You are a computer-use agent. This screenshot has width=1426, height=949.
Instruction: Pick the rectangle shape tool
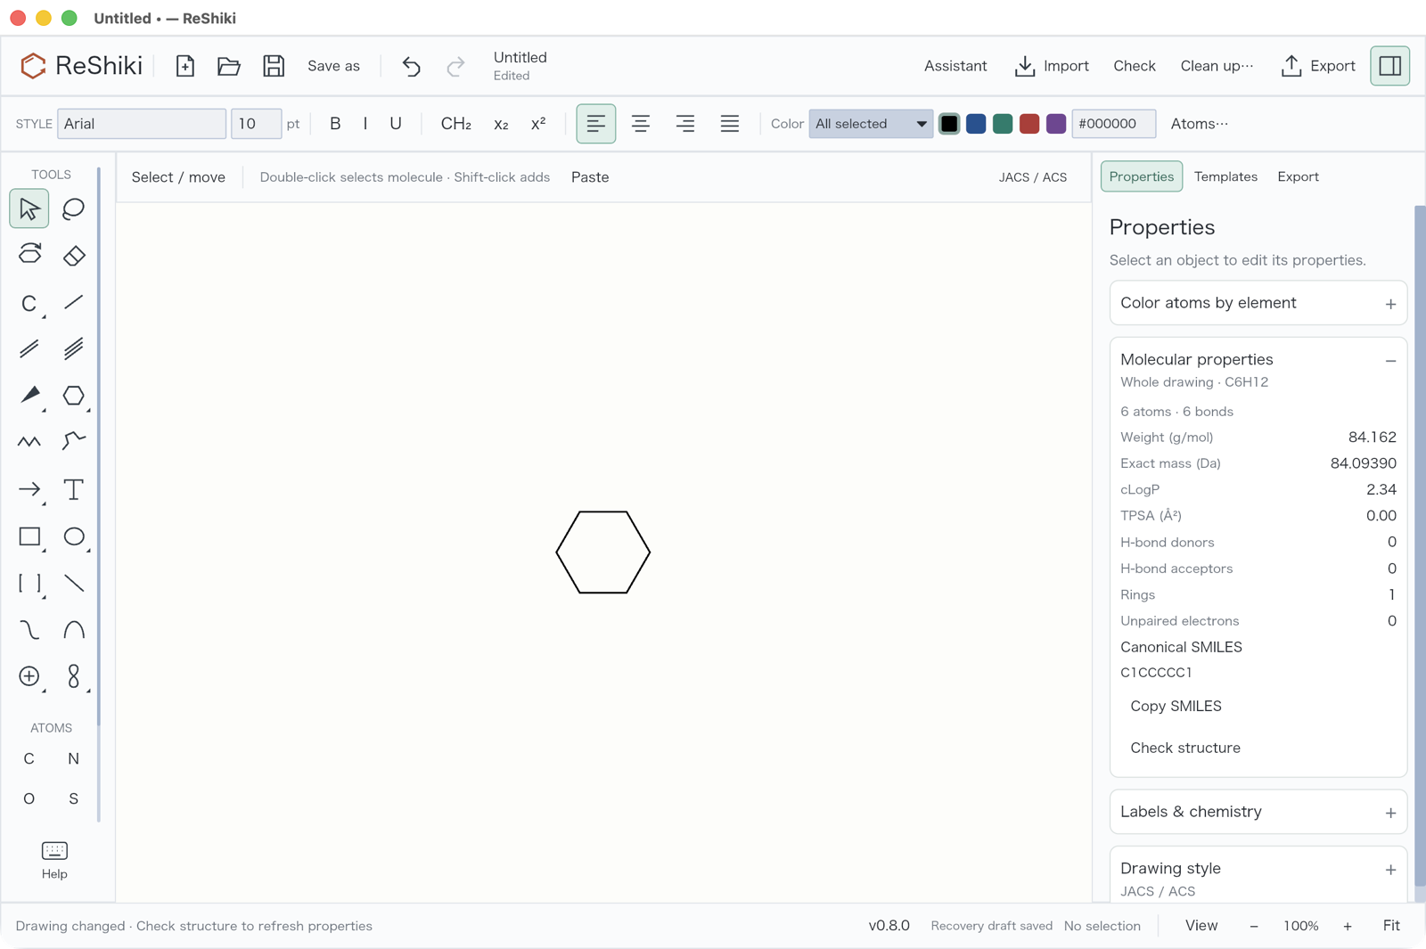(29, 536)
